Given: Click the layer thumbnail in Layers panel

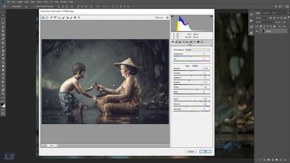Looking at the screenshot, I should pos(262,31).
